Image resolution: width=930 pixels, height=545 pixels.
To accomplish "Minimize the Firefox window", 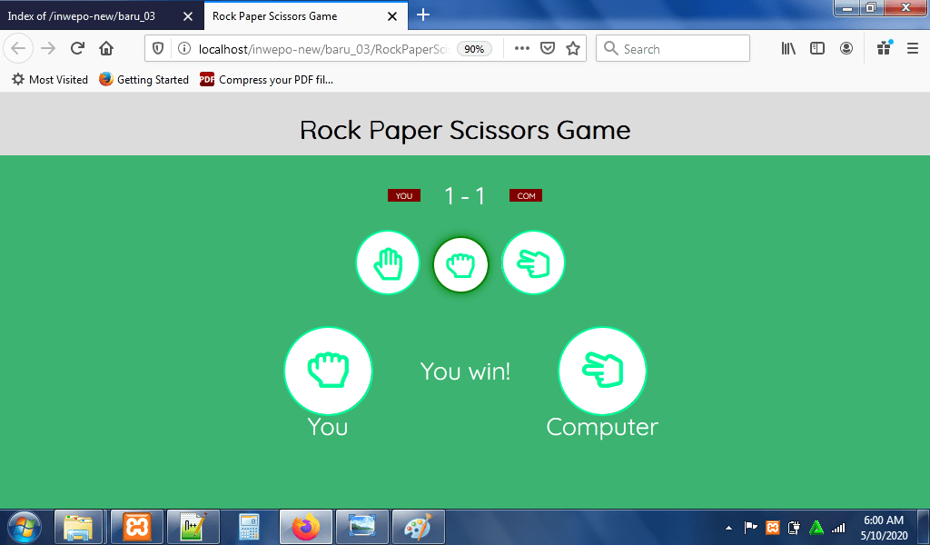I will [847, 7].
